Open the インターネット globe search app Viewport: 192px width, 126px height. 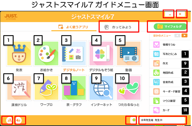[101, 88]
